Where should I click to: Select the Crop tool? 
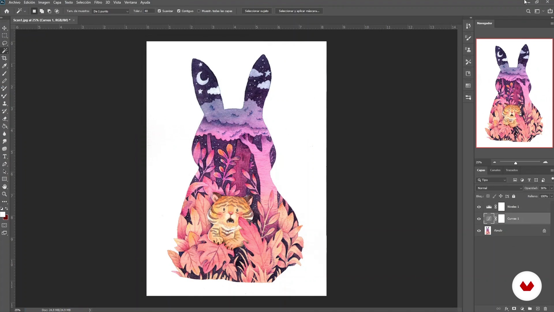5,58
